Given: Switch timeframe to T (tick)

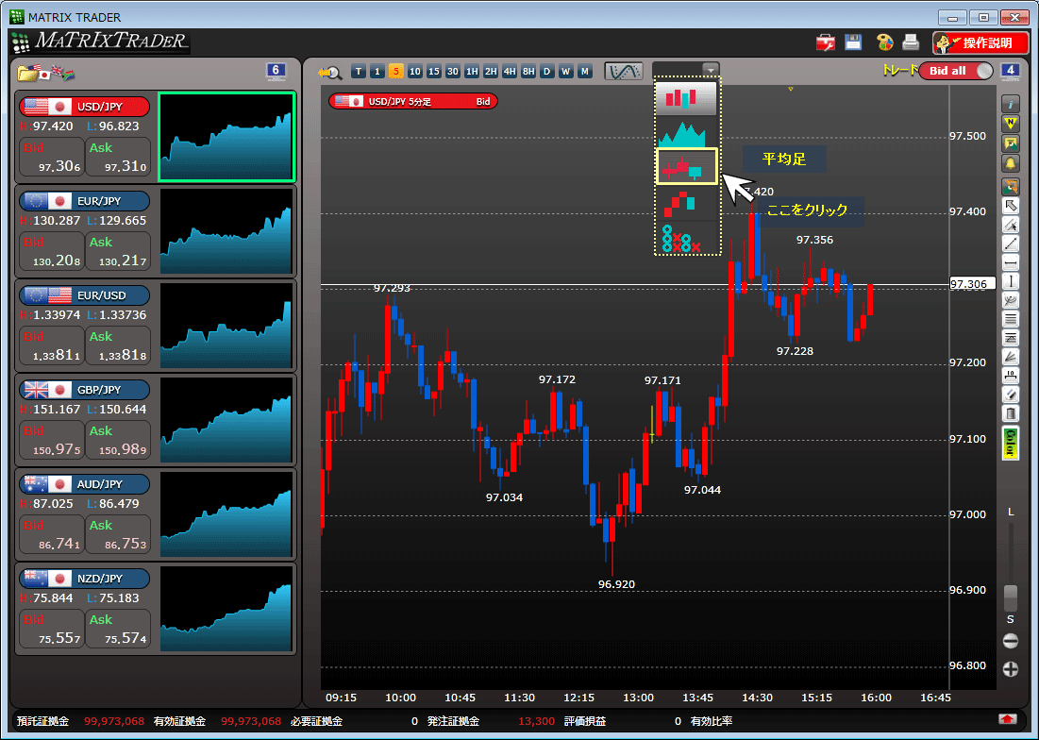Looking at the screenshot, I should click(x=359, y=72).
